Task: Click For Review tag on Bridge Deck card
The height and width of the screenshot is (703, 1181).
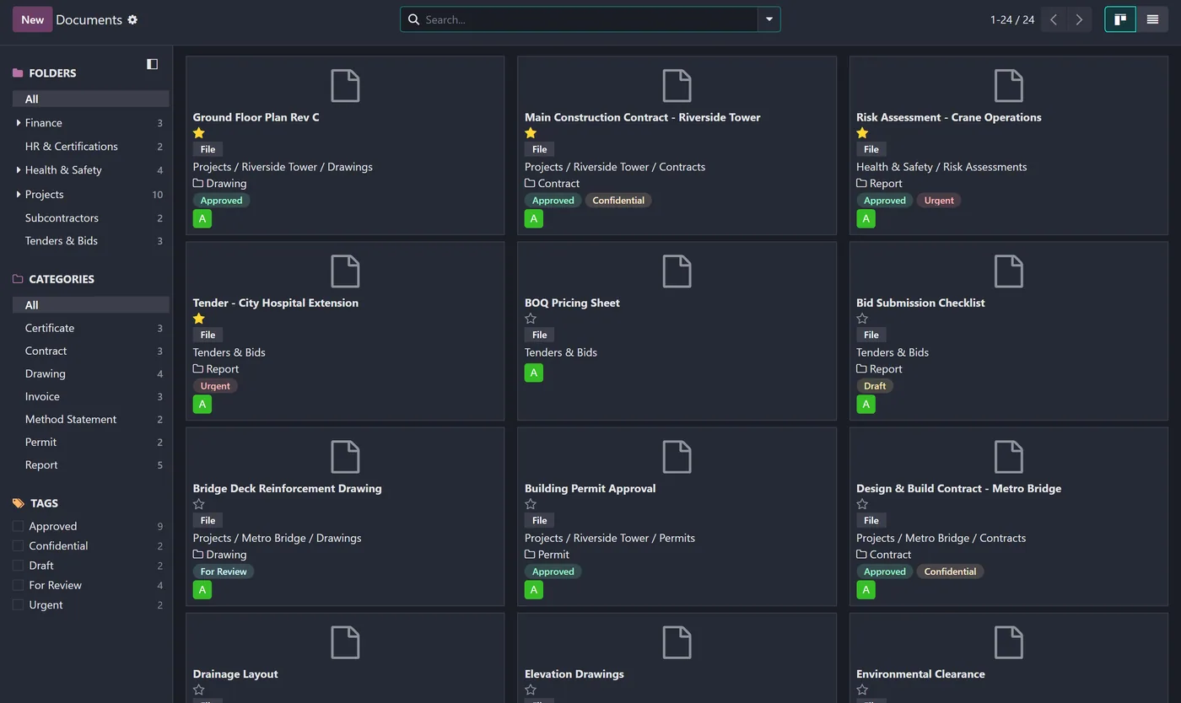Action: [x=224, y=572]
